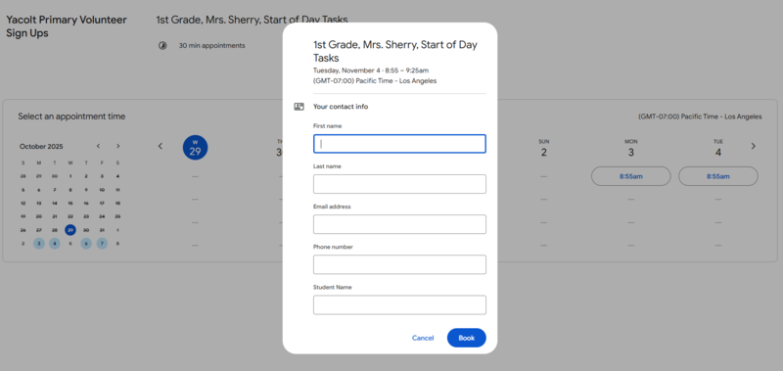This screenshot has width=783, height=371.
Task: Click the Select an appointment time heading
Action: [x=71, y=116]
